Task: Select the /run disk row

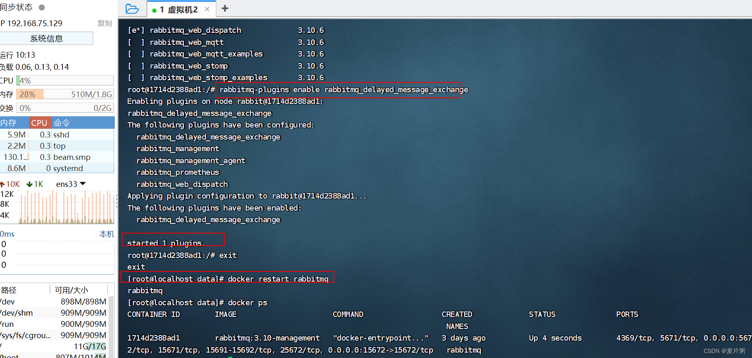Action: tap(54, 324)
